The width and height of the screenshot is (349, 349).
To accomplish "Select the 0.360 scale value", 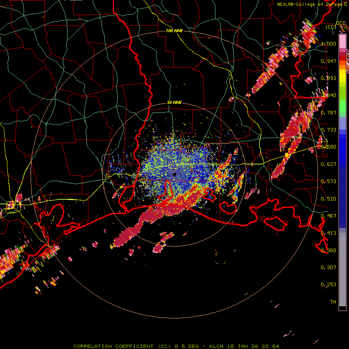I will pyautogui.click(x=328, y=251).
